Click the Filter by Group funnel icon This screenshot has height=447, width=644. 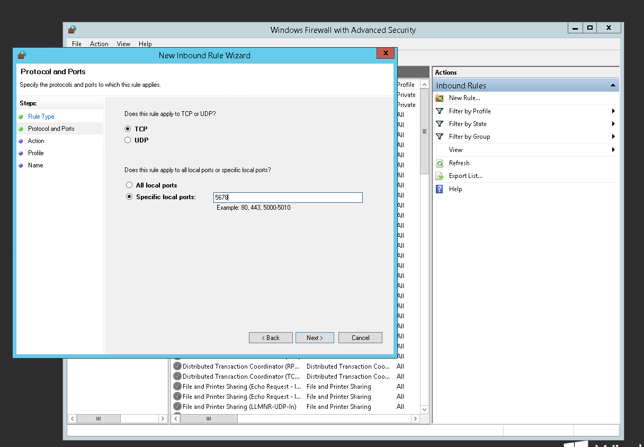click(439, 137)
